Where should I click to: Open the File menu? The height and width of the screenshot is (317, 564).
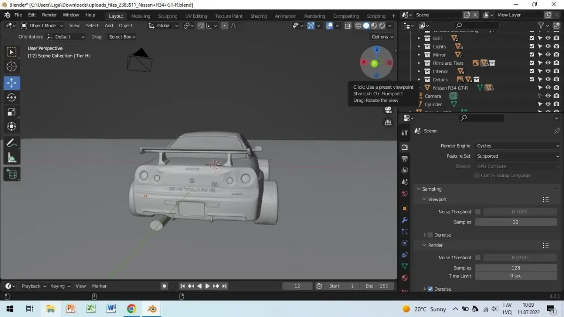tap(18, 15)
